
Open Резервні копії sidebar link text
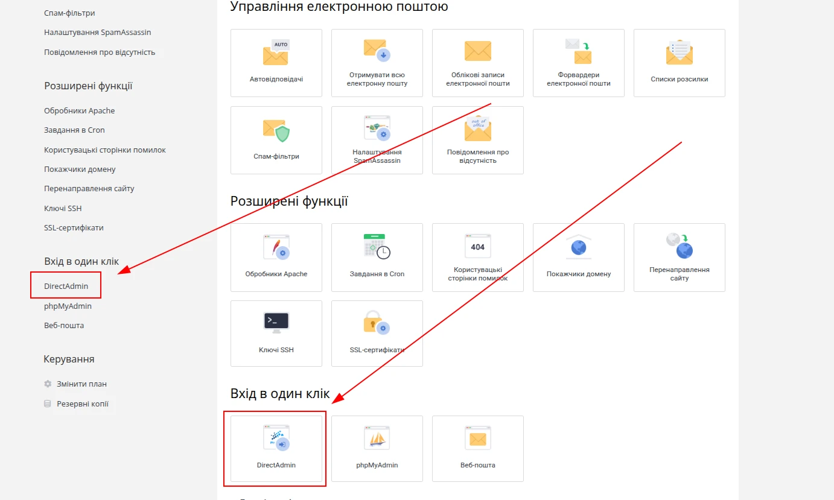point(83,403)
